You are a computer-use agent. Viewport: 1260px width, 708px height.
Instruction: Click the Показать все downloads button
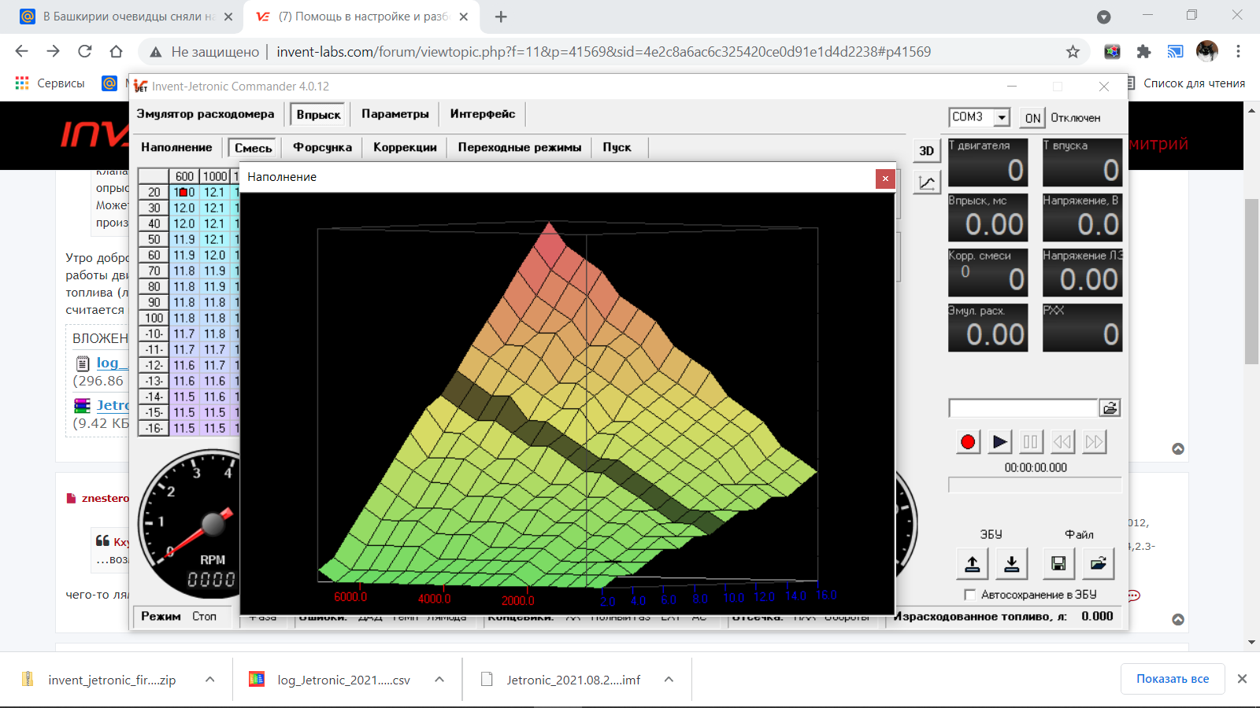(x=1173, y=679)
